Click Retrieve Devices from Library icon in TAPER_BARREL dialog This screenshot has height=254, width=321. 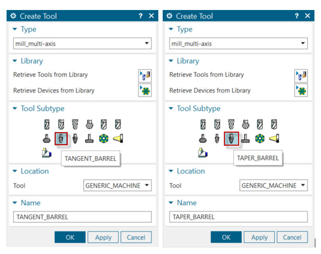tap(301, 90)
